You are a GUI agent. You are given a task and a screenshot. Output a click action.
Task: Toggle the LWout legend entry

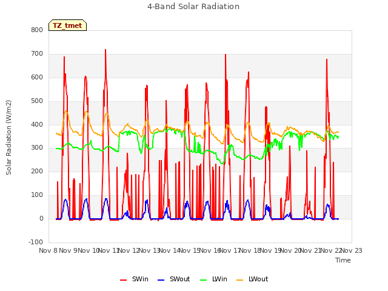pos(252,279)
